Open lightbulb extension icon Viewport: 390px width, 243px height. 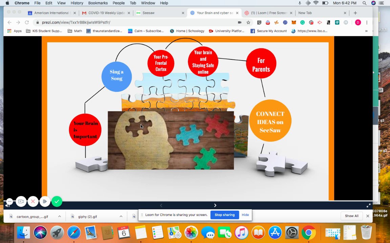259,22
